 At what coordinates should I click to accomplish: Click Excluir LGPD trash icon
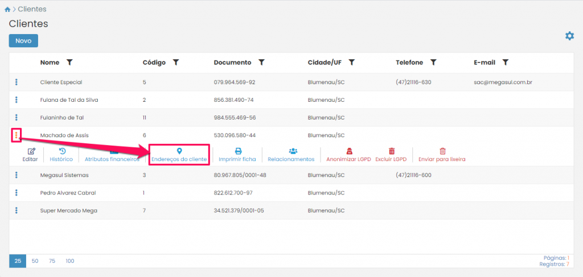tap(391, 151)
